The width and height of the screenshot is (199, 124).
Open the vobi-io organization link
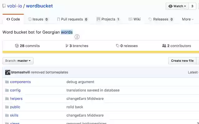15,6
